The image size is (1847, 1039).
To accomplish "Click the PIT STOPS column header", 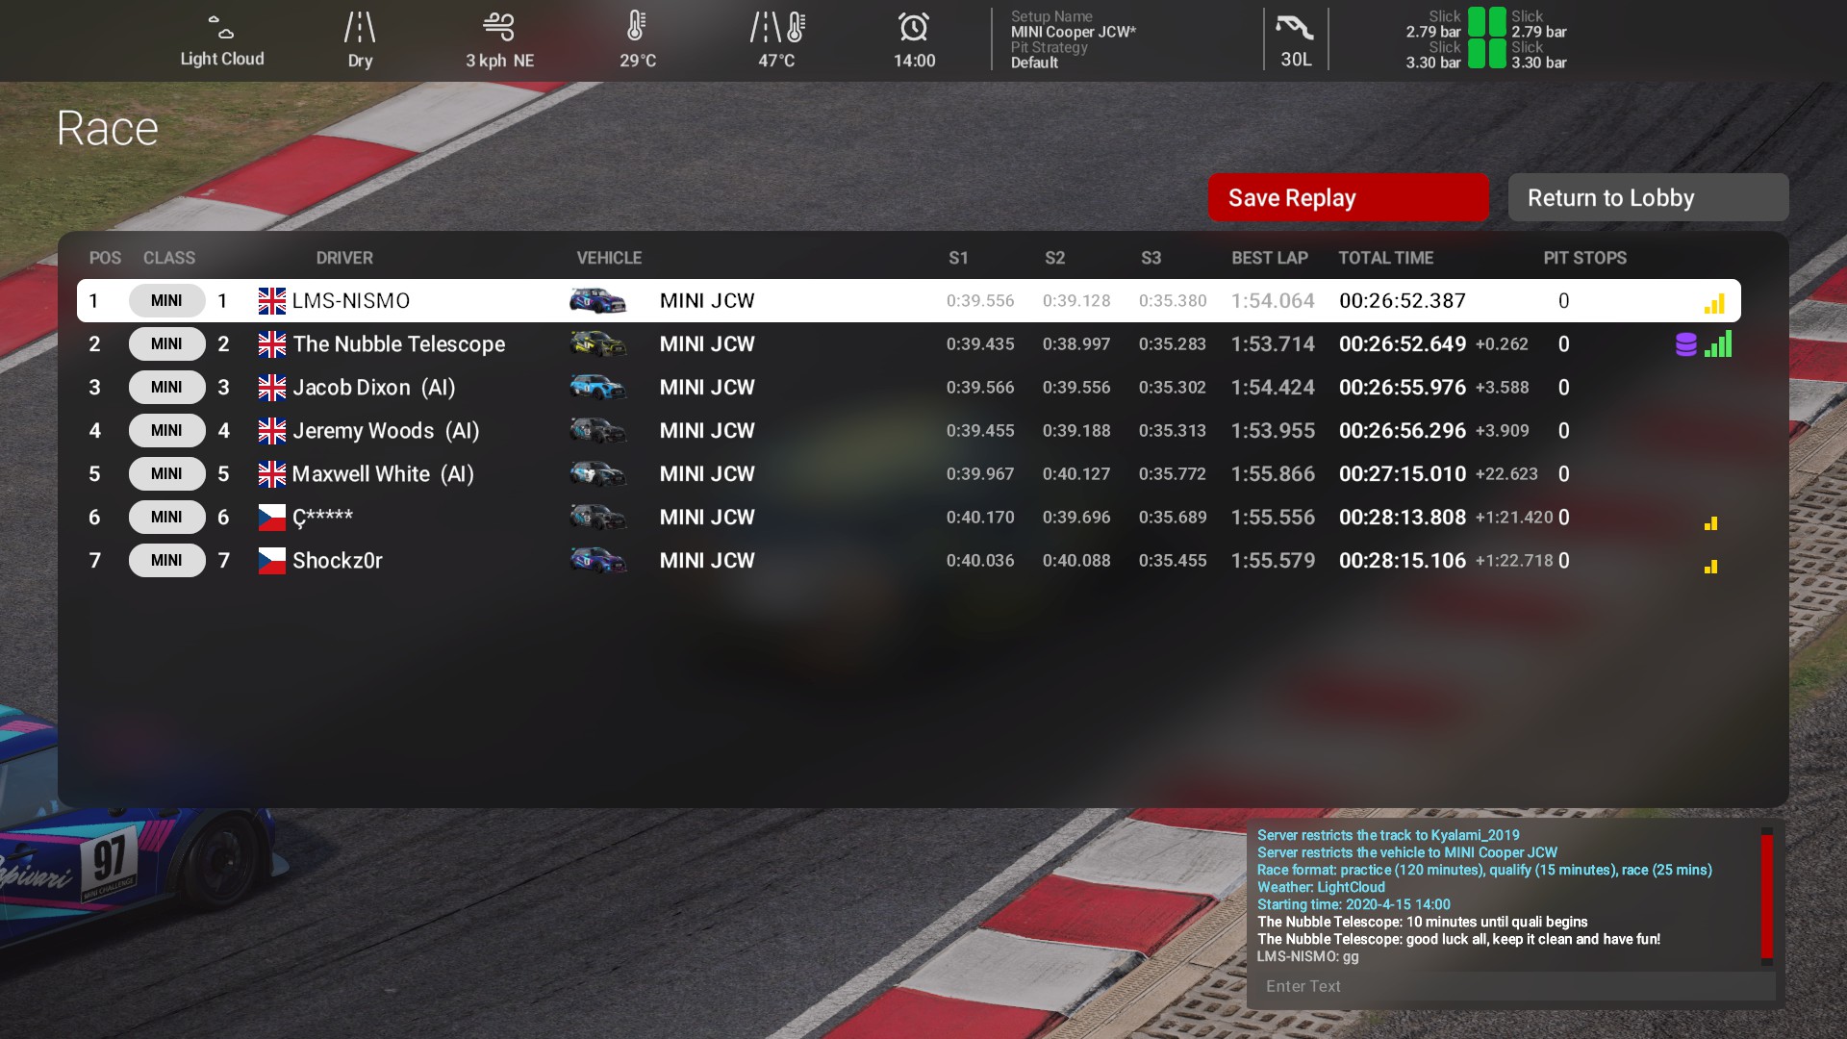I will point(1585,258).
